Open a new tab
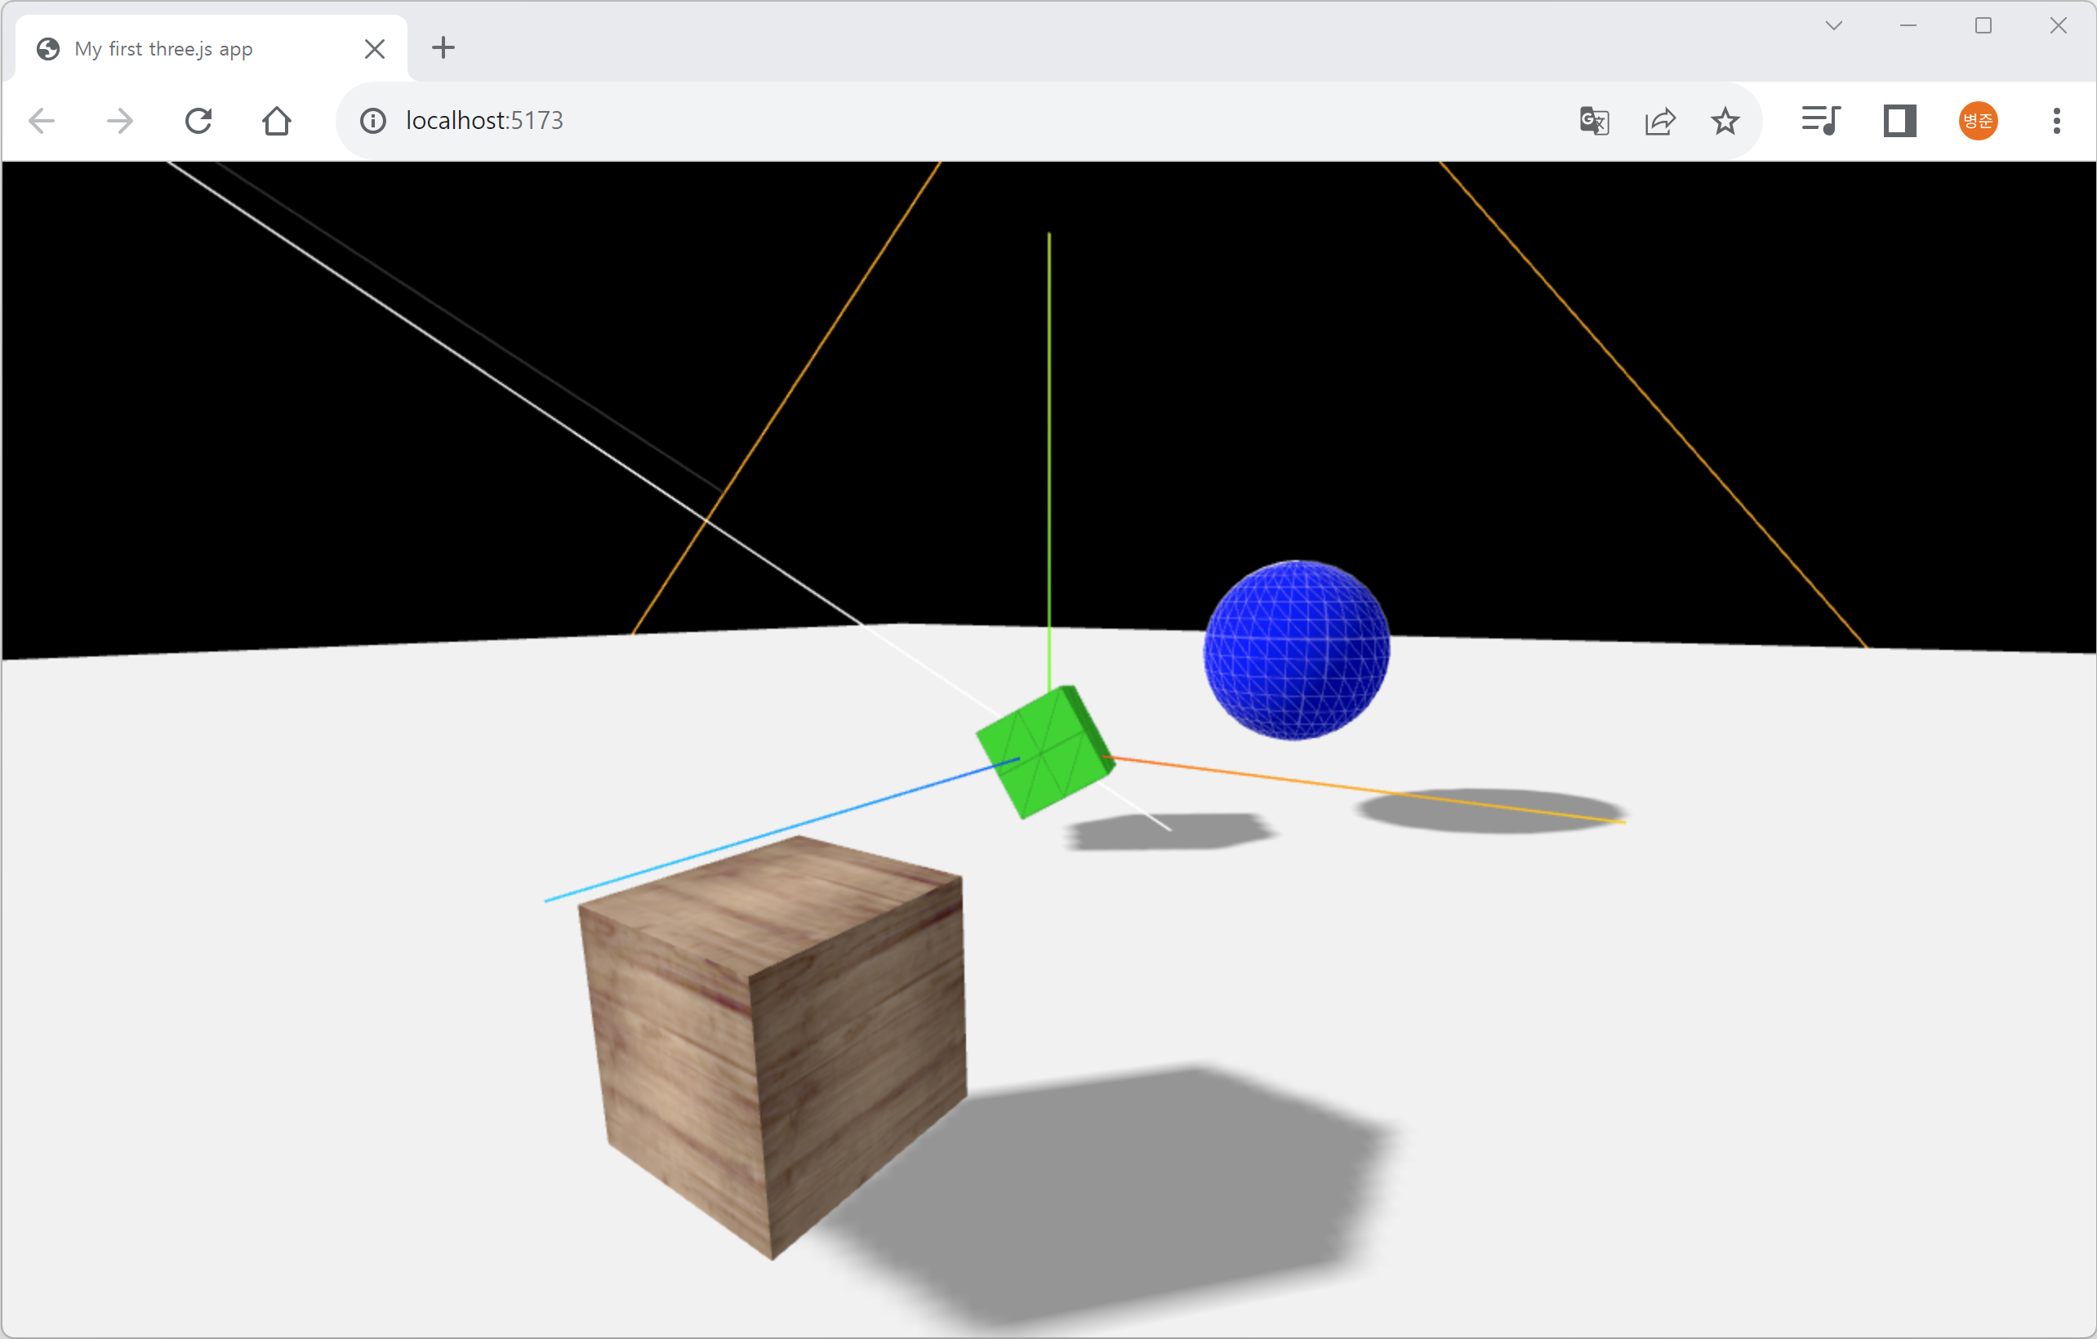Viewport: 2097px width, 1339px height. 443,48
